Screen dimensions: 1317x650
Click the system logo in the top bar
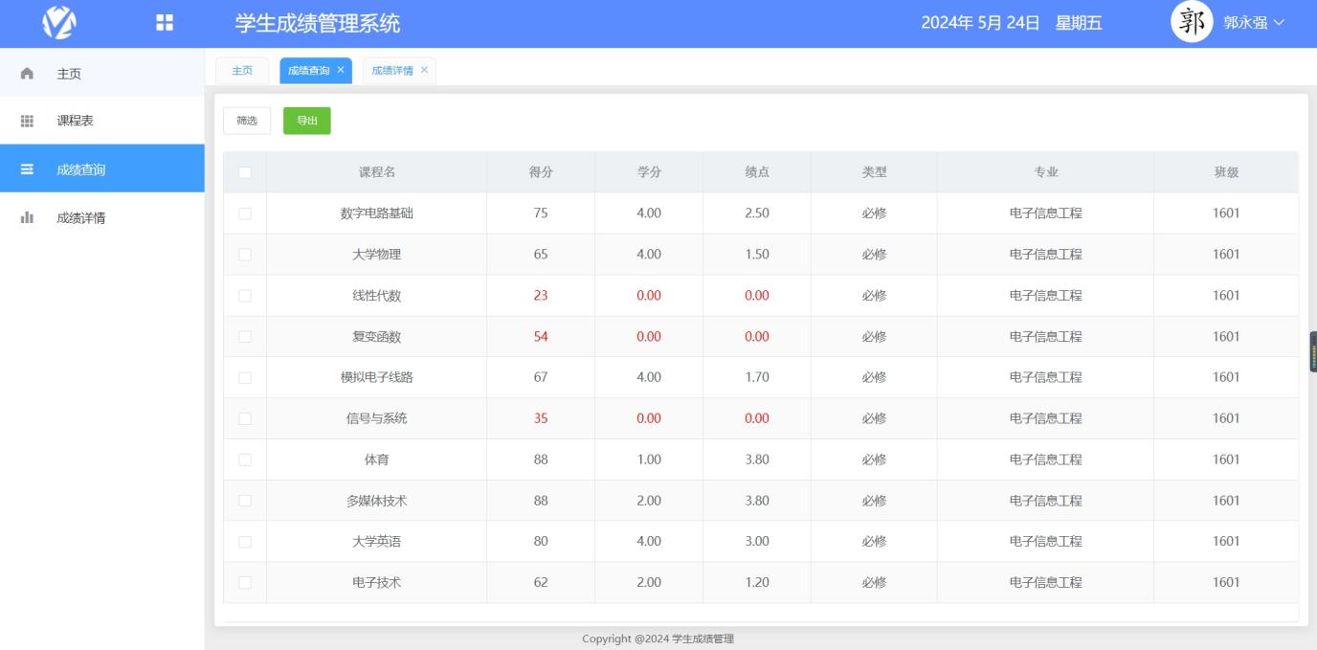(x=58, y=21)
